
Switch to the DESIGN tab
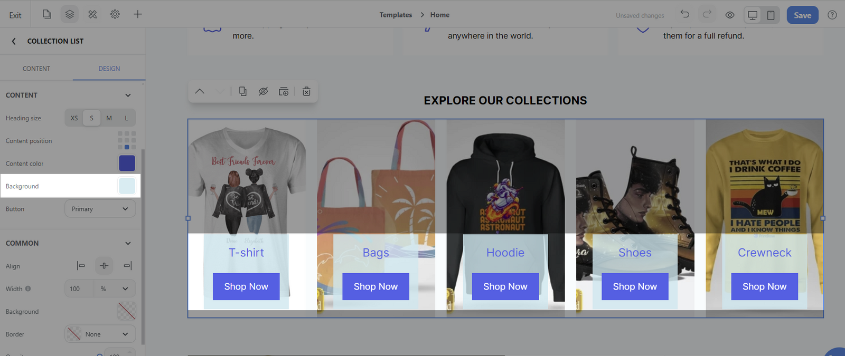[109, 69]
